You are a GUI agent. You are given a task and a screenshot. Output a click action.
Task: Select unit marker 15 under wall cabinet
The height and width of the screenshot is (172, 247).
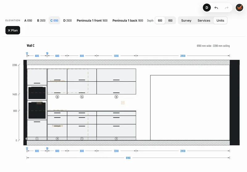tap(116, 97)
